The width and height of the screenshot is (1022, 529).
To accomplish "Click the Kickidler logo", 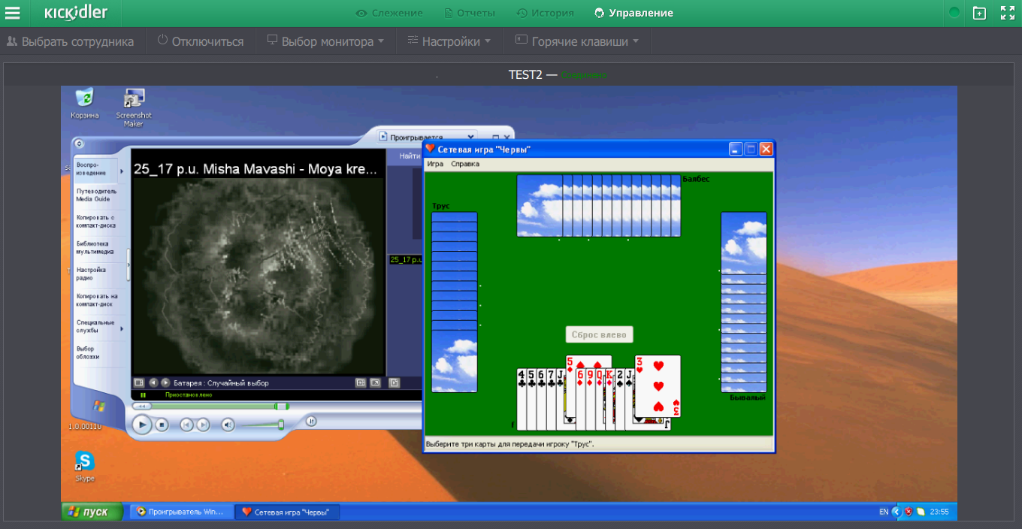I will click(76, 13).
